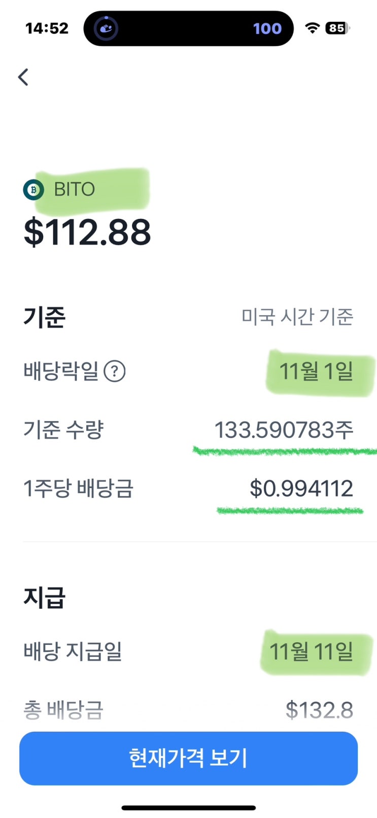Screen dimensions: 377x818
Task: Tap the 133.590783주 share quantity
Action: 284,430
